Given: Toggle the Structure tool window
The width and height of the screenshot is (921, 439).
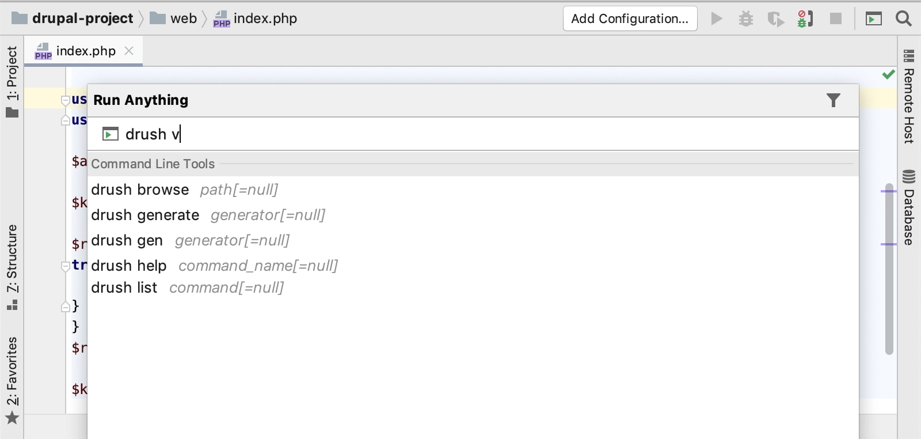Looking at the screenshot, I should point(12,266).
